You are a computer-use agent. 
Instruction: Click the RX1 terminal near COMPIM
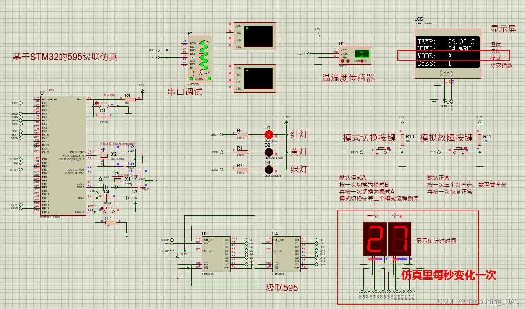(x=158, y=50)
